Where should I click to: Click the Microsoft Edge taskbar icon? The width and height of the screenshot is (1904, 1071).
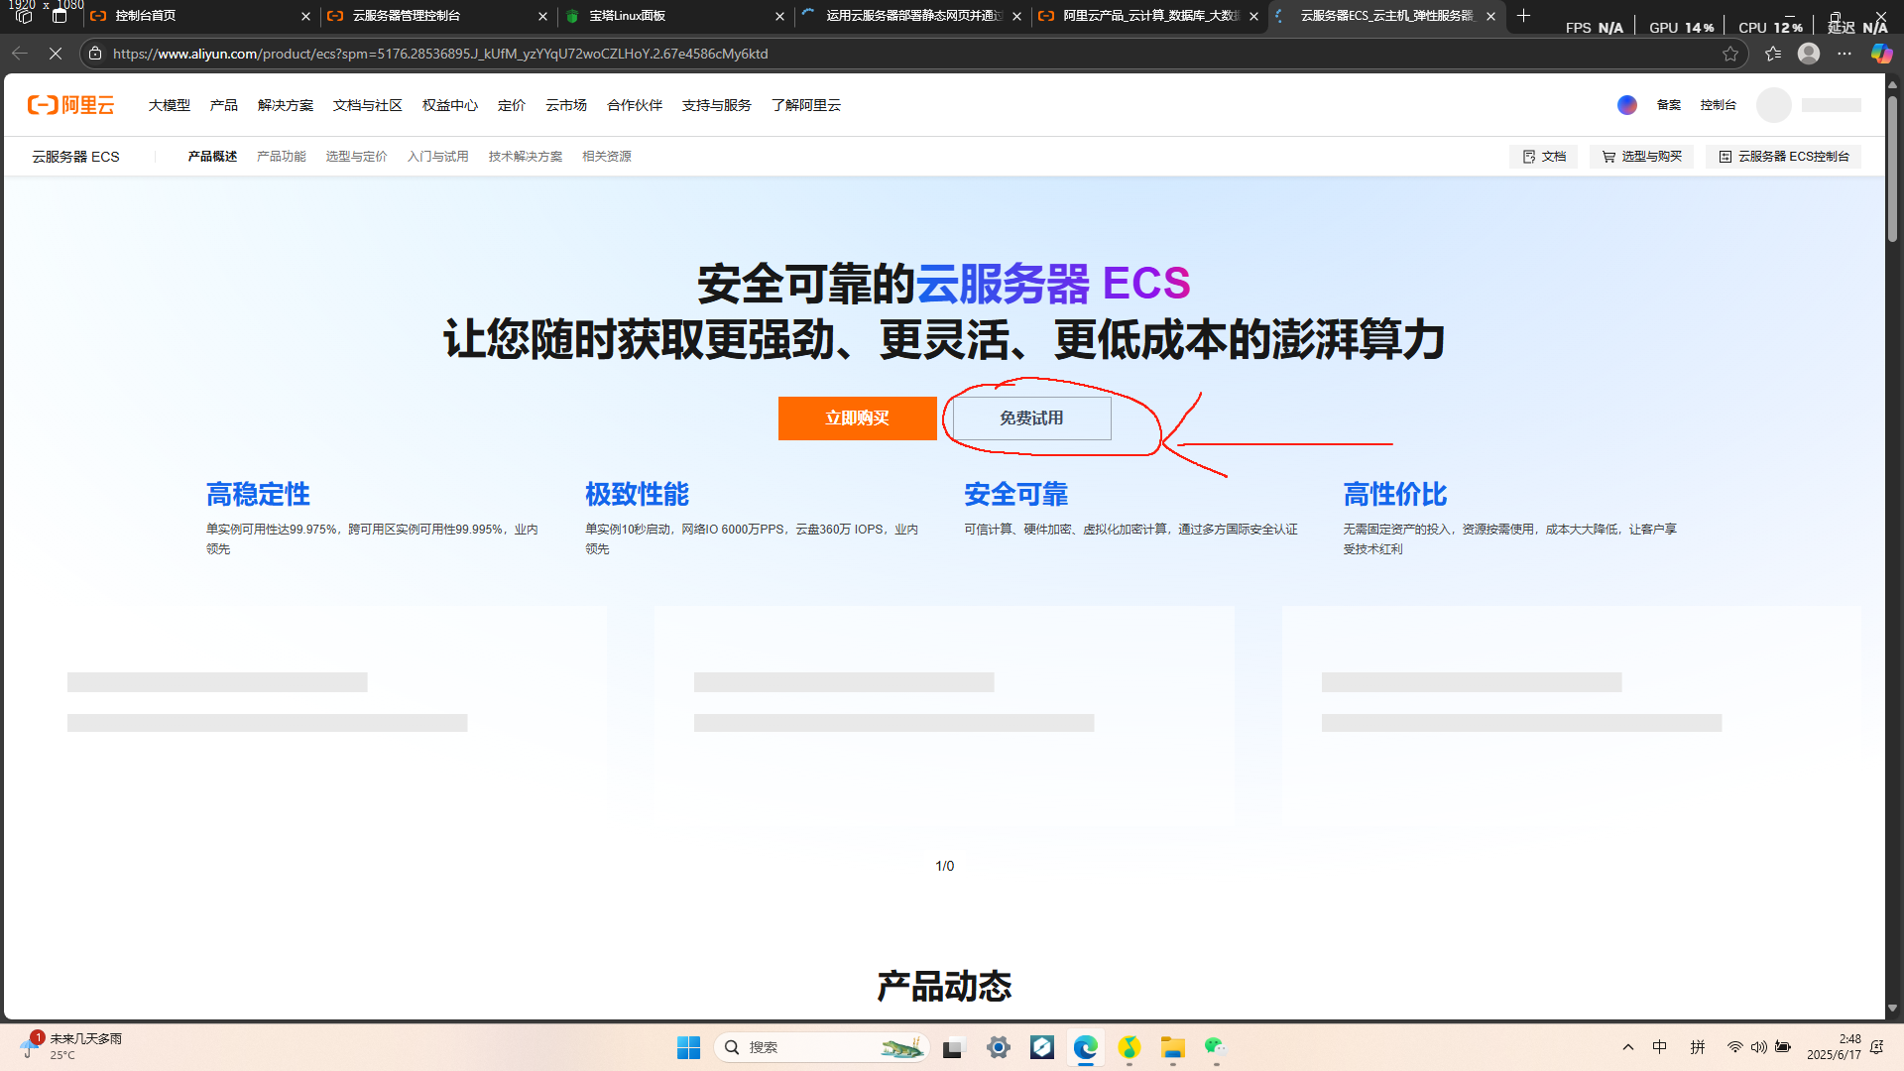tap(1086, 1047)
